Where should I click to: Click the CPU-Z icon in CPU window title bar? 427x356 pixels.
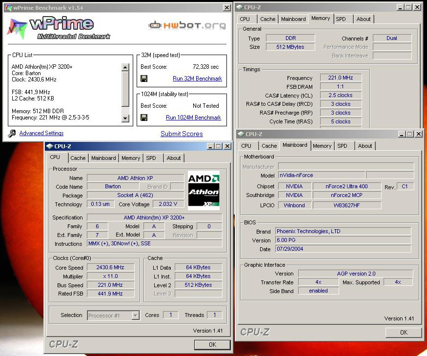50,146
